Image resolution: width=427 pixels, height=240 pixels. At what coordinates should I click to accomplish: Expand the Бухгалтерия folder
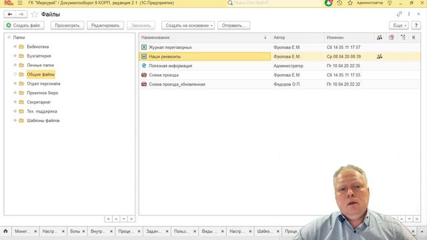point(15,56)
